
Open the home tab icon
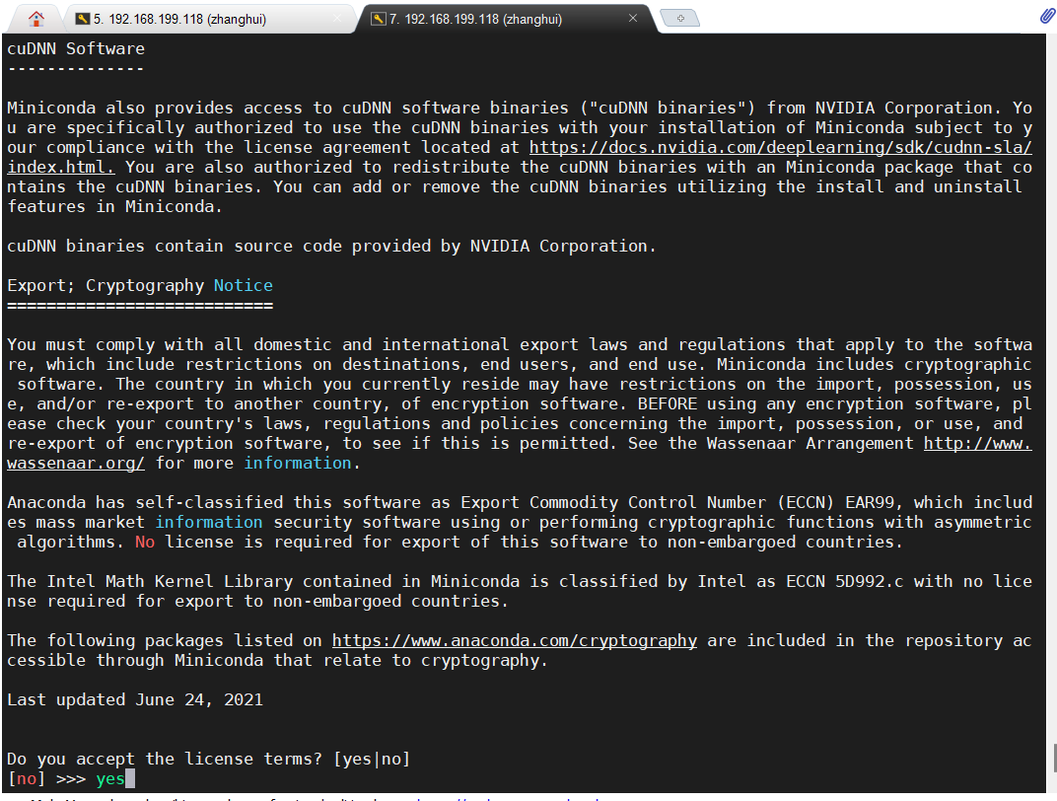pos(36,19)
